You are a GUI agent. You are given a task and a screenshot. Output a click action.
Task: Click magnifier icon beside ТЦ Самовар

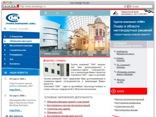pos(115,65)
